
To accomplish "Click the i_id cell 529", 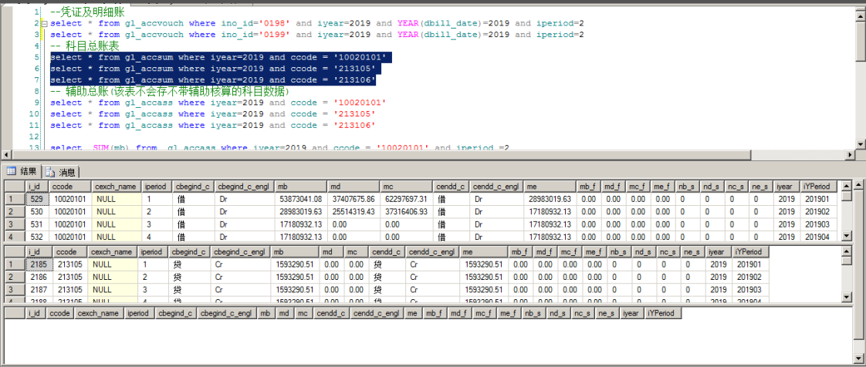I will click(37, 197).
